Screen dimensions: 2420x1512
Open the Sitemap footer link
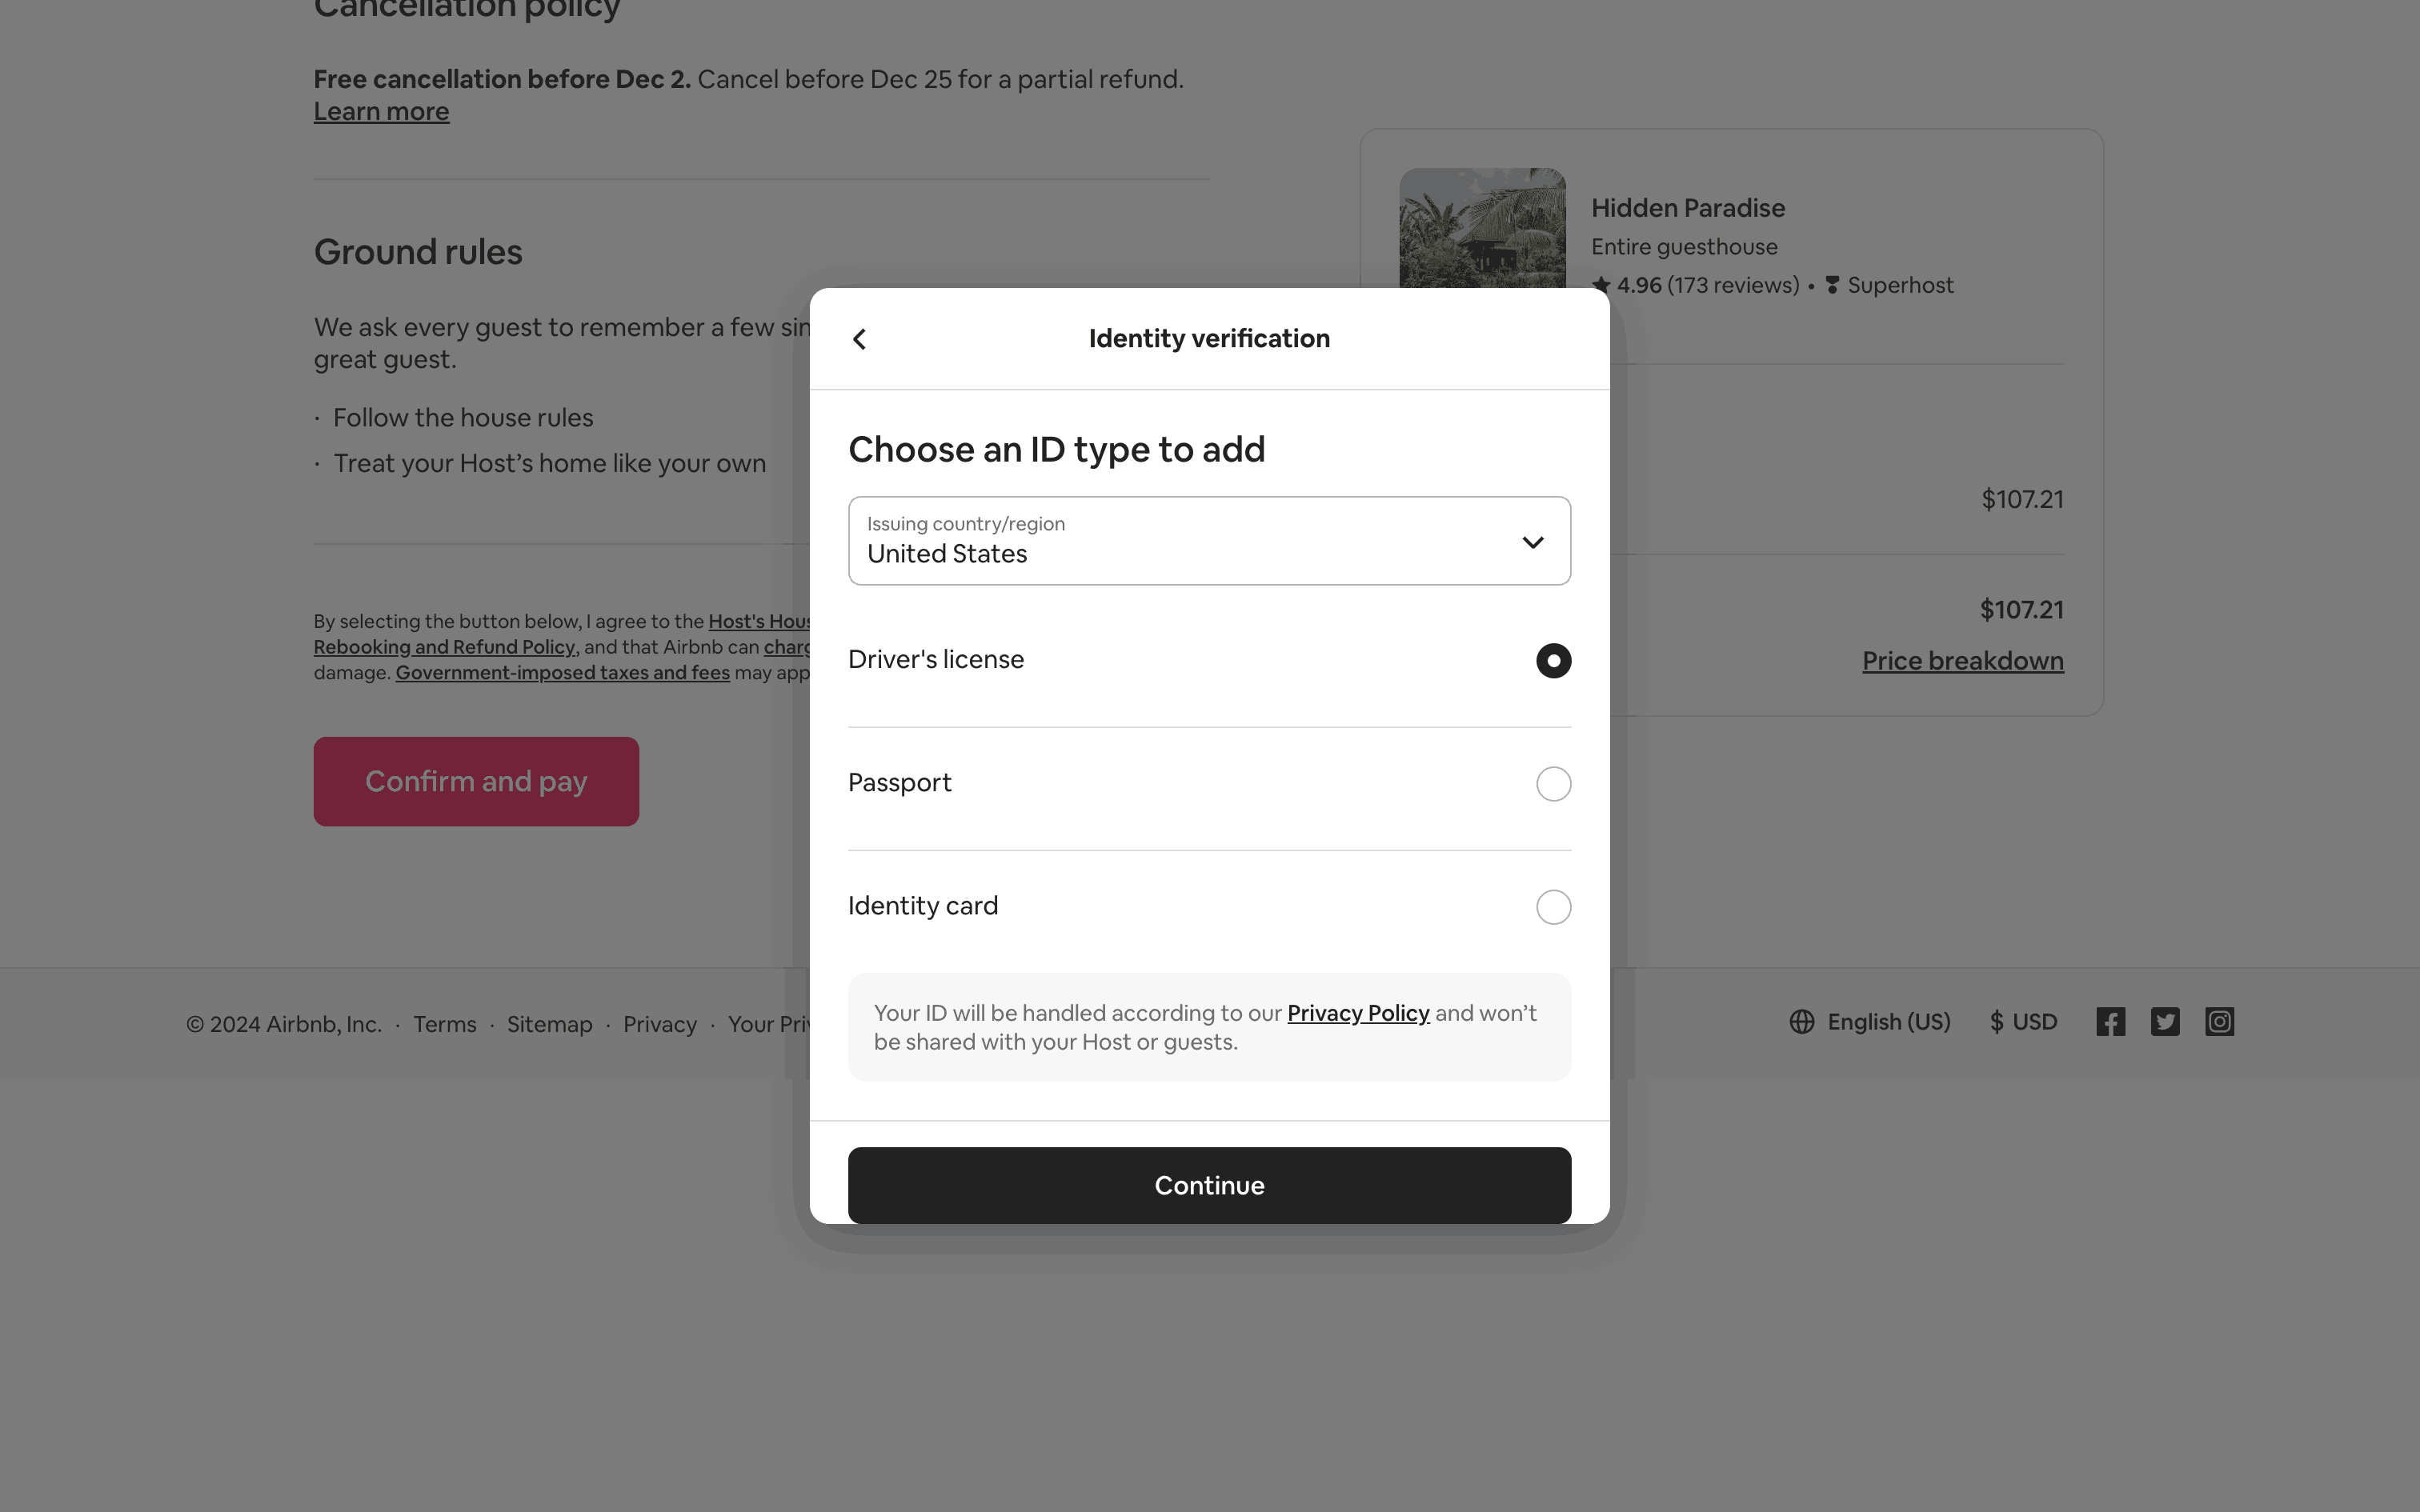coord(549,1024)
